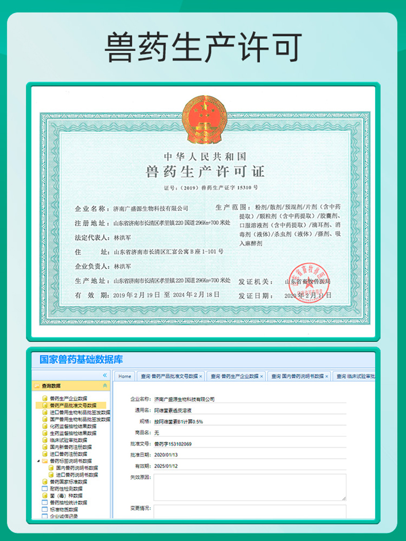Open 进口兽药说明书数据 child item
Viewport: 406px width, 541px height.
click(77, 475)
